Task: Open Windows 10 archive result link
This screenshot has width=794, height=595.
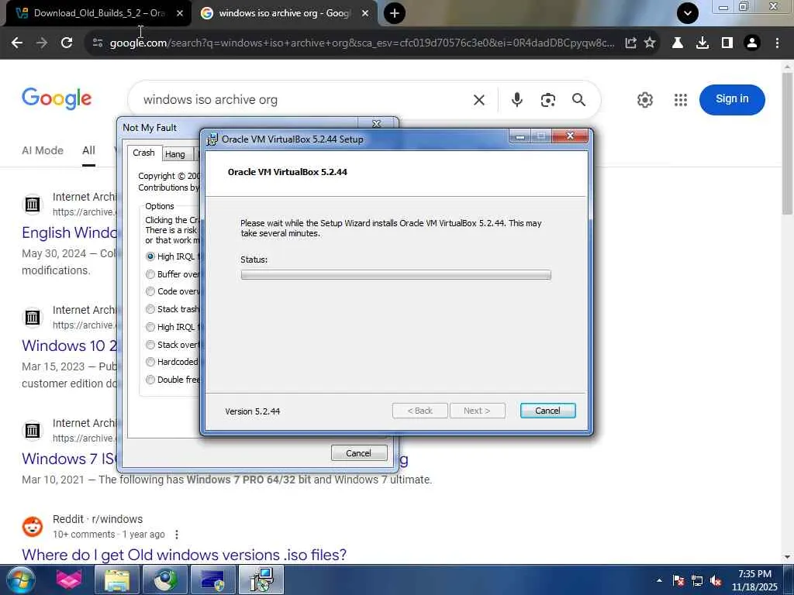Action: tap(69, 346)
